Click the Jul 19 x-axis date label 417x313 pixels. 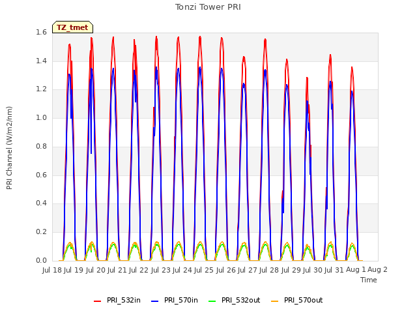pyautogui.click(x=74, y=270)
